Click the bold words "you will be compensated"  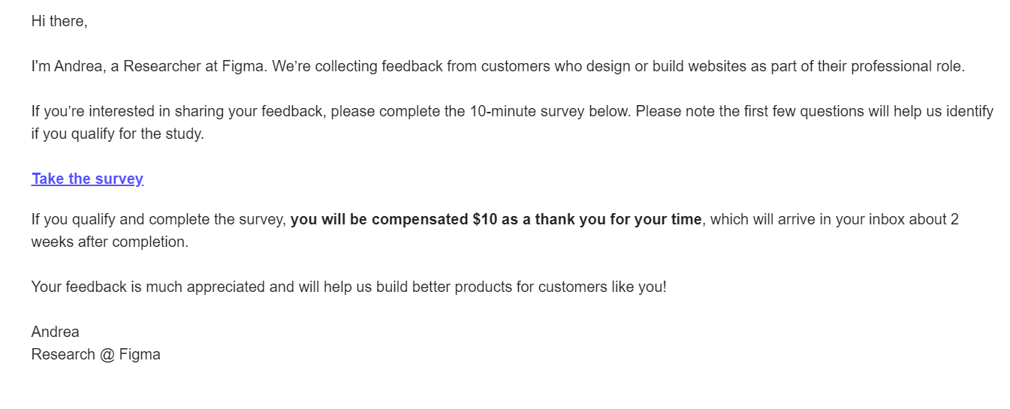click(379, 220)
